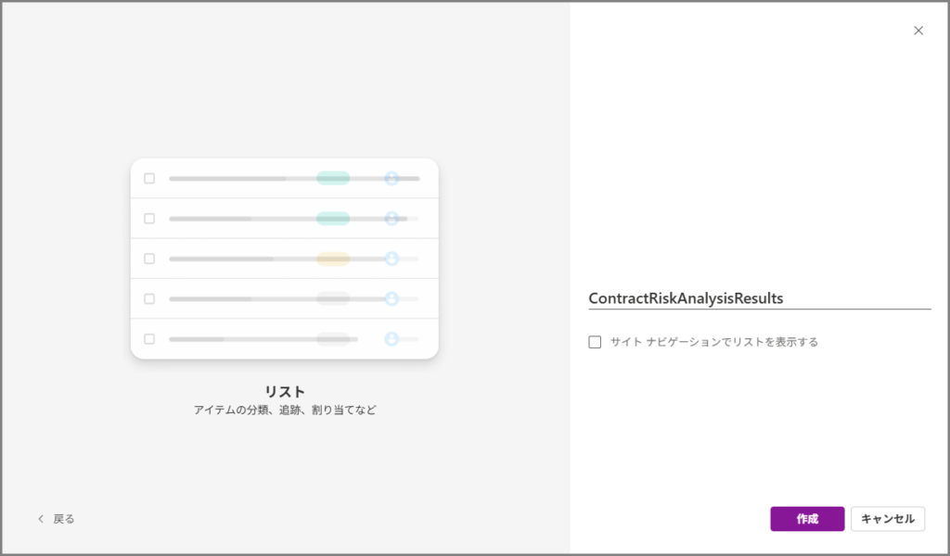
Task: Click the left chevron beside 戻る
Action: [40, 519]
